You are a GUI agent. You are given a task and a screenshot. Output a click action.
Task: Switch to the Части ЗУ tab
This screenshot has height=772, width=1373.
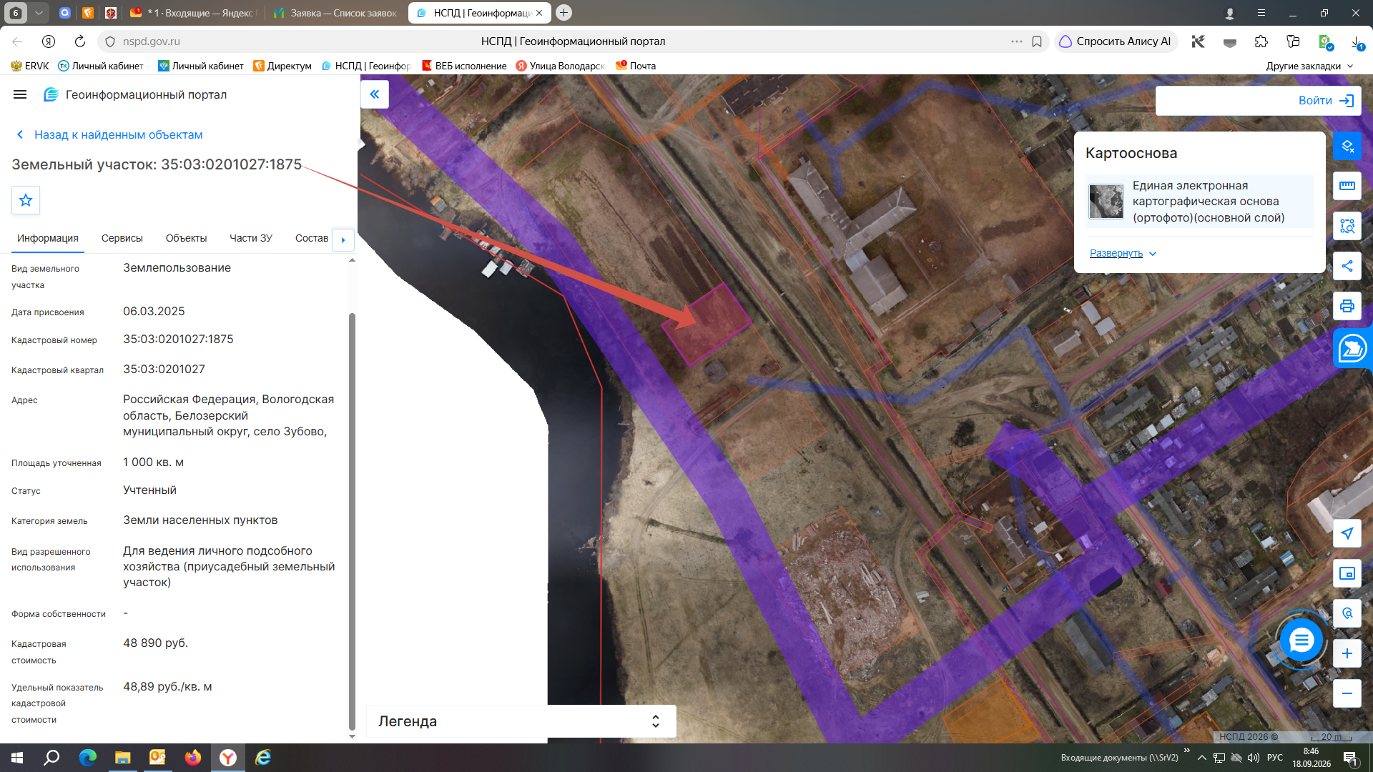251,238
